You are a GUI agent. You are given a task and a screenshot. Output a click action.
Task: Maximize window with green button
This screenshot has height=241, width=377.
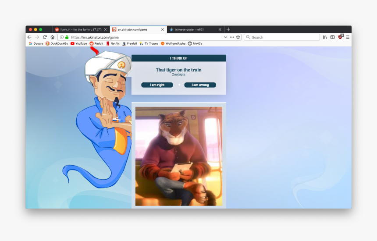(41, 29)
